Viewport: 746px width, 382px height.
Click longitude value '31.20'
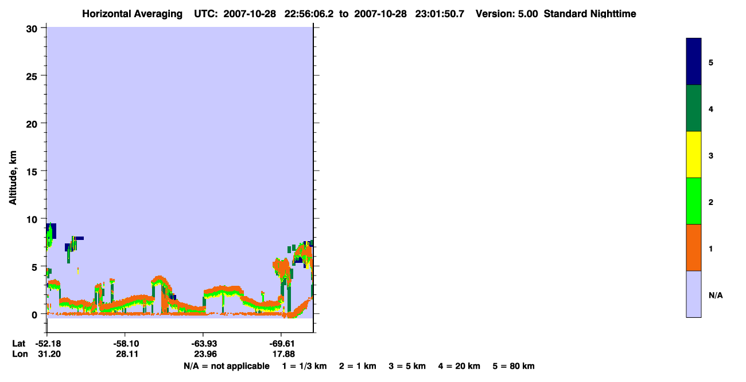click(48, 355)
